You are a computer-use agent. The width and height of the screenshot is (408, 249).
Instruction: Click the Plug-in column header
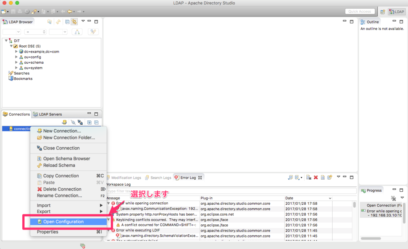(x=242, y=198)
